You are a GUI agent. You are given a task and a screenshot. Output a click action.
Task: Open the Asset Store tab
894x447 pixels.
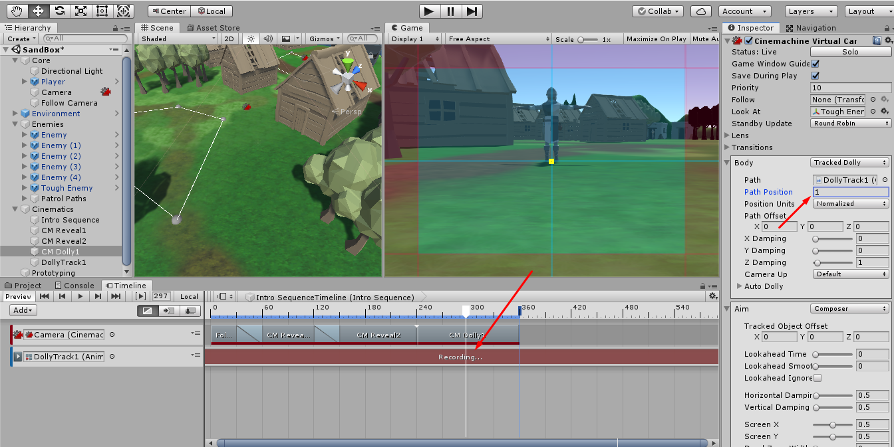213,27
